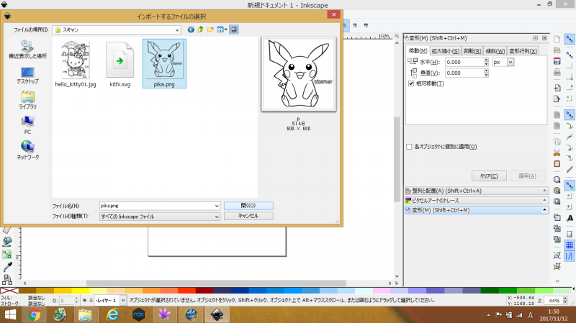This screenshot has height=323, width=576.
Task: Select the Dropper color picker tool
Action: [7, 267]
